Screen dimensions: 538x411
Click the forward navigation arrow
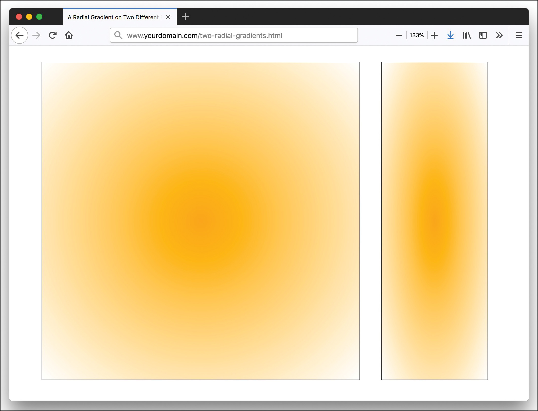[36, 35]
